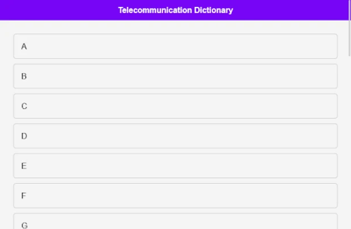Screen dimensions: 351x229
Task: Click the letter G label
Action: 25,225
